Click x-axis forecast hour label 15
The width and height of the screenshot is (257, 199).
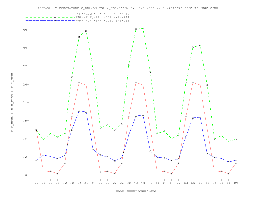click(x=72, y=183)
